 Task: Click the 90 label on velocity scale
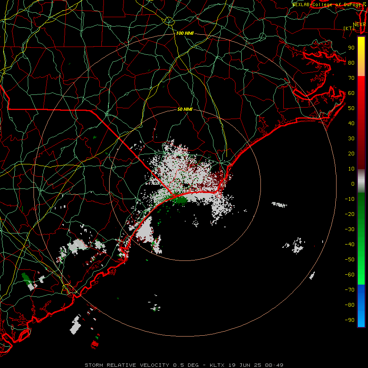[x=351, y=48]
